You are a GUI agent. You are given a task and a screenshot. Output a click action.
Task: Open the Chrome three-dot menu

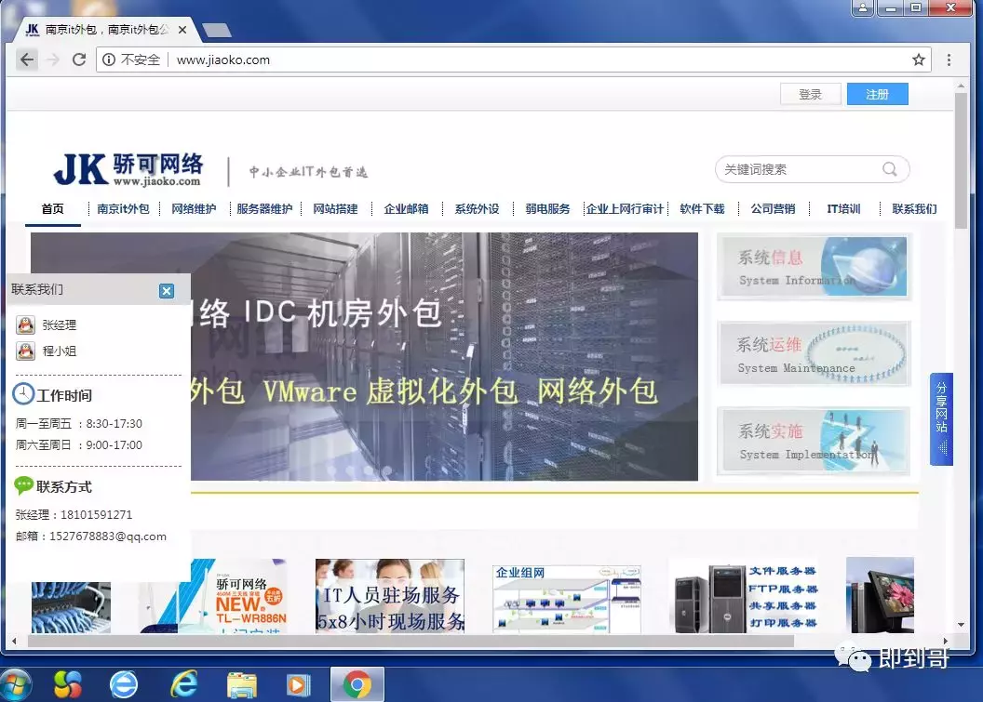coord(949,59)
